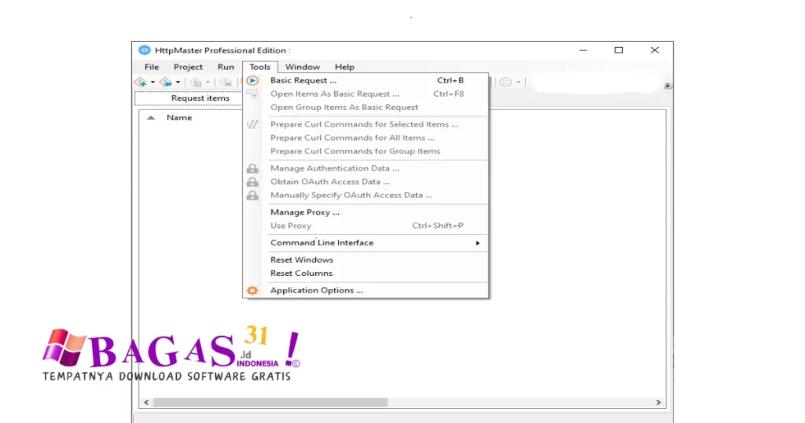Select Reset Columns
The width and height of the screenshot is (805, 423).
tap(366, 273)
